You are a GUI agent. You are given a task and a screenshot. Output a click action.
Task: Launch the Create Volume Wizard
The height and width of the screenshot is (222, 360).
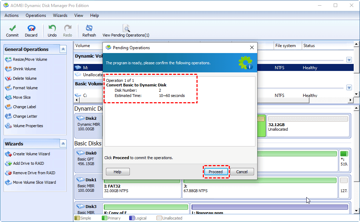click(x=31, y=154)
